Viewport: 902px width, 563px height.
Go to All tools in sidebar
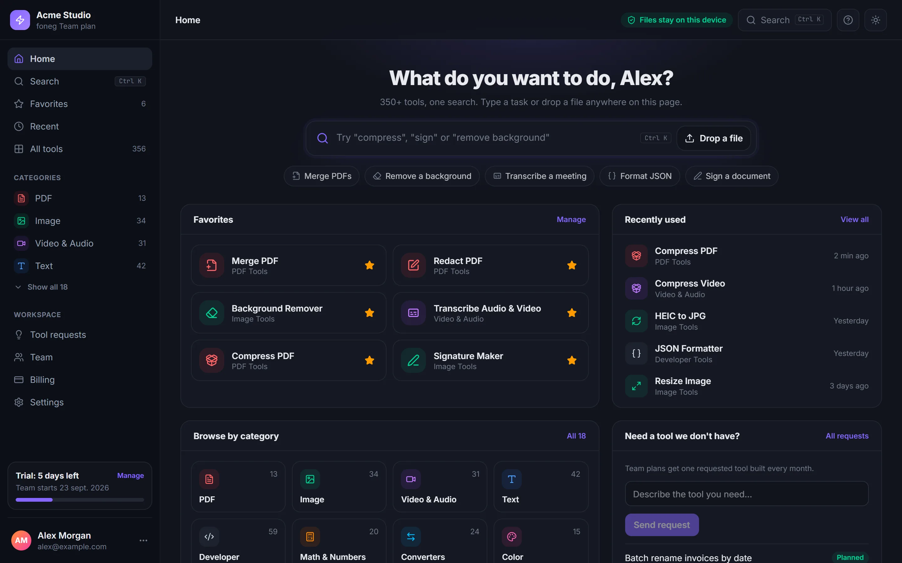pos(80,149)
